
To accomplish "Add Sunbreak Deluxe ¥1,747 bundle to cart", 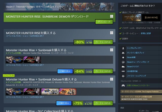I will point(103,103).
